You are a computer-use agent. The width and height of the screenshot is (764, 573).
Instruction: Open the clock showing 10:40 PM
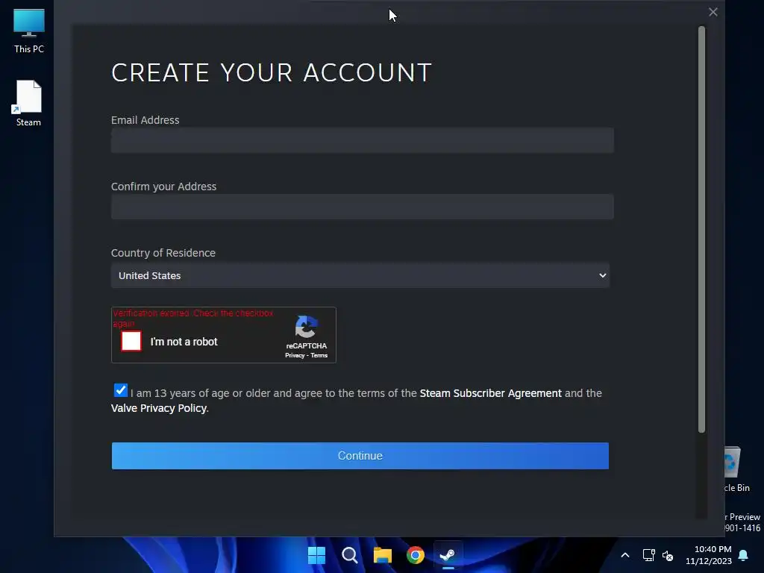pyautogui.click(x=709, y=555)
